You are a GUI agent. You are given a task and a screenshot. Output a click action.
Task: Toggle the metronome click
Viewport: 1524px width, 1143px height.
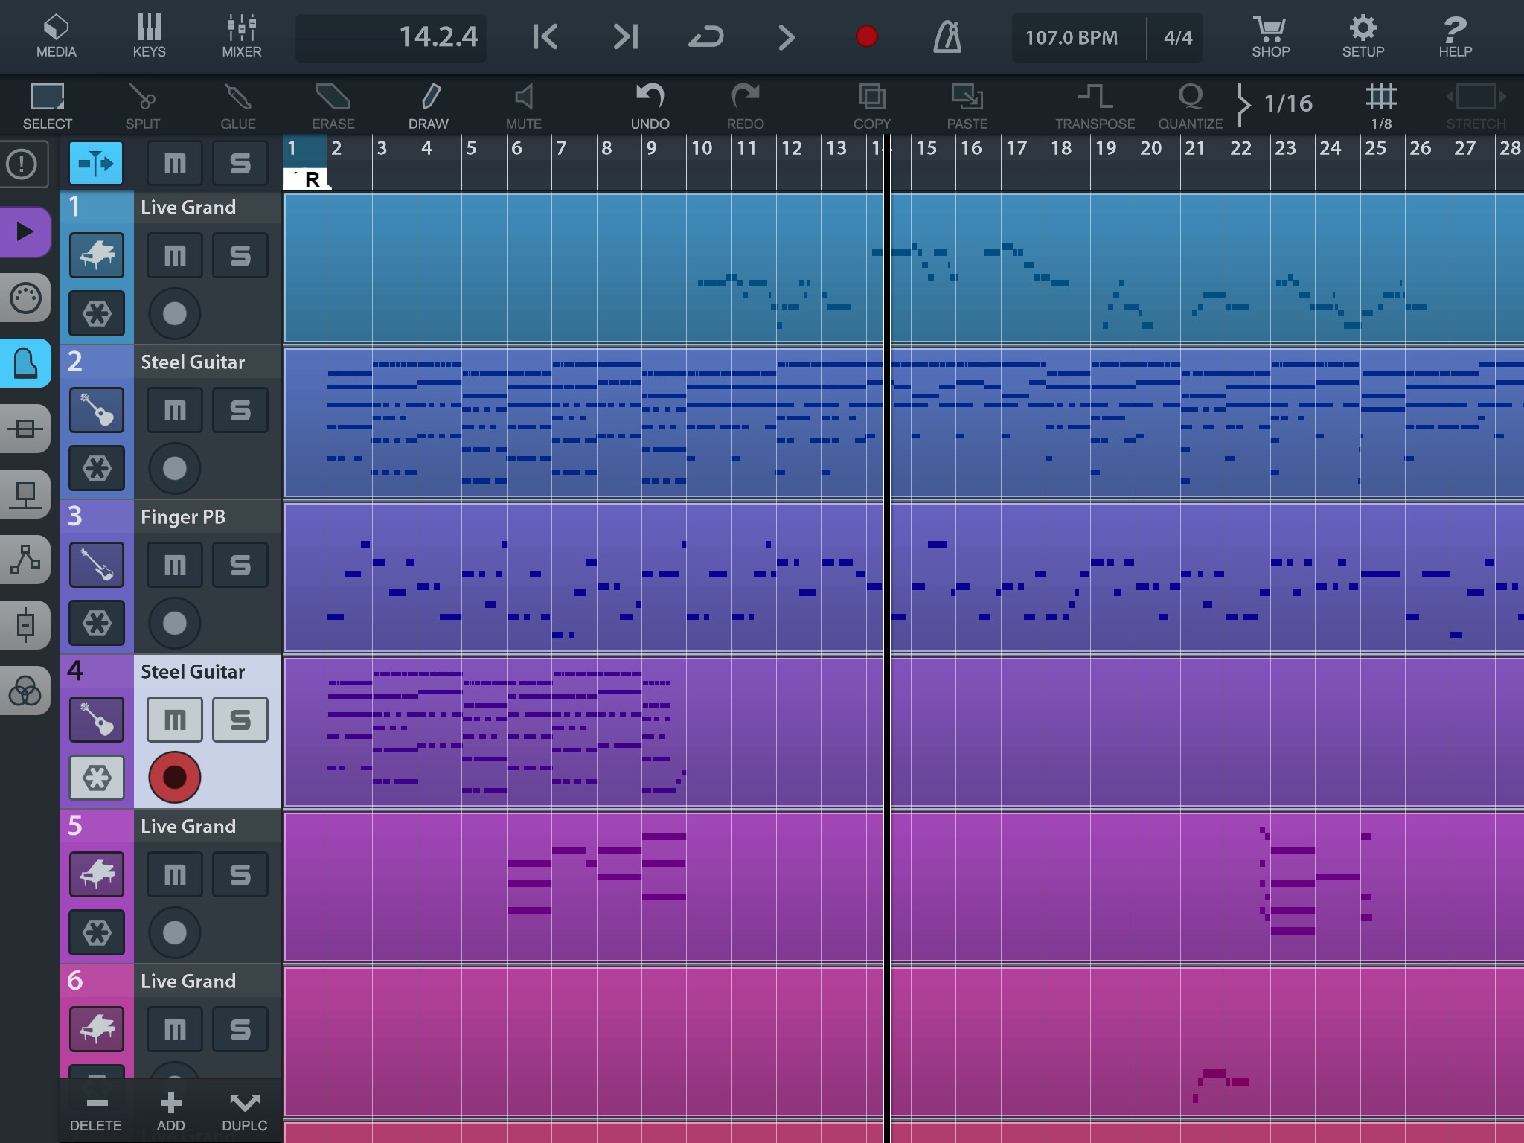[947, 36]
